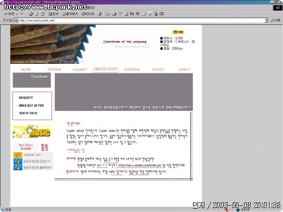The width and height of the screenshot is (283, 212).
Task: Click the Refresh page icon
Action: (x=37, y=14)
